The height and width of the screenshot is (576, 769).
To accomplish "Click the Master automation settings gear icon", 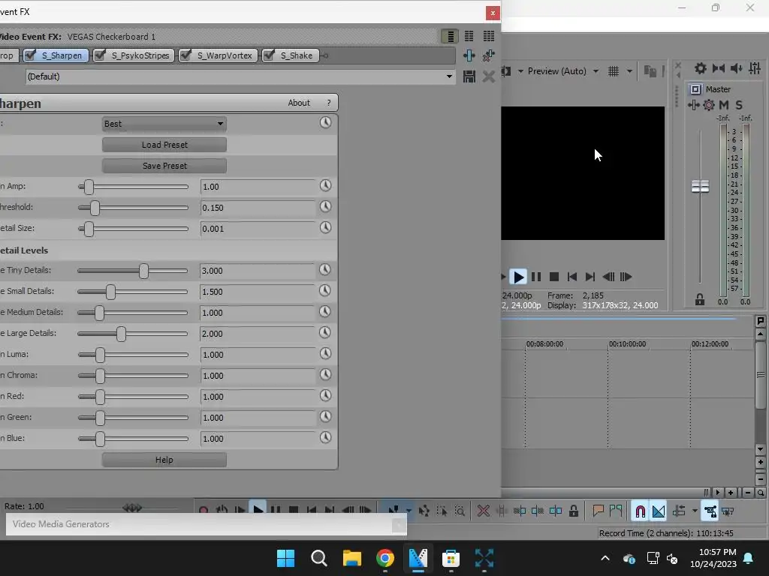I will (709, 105).
